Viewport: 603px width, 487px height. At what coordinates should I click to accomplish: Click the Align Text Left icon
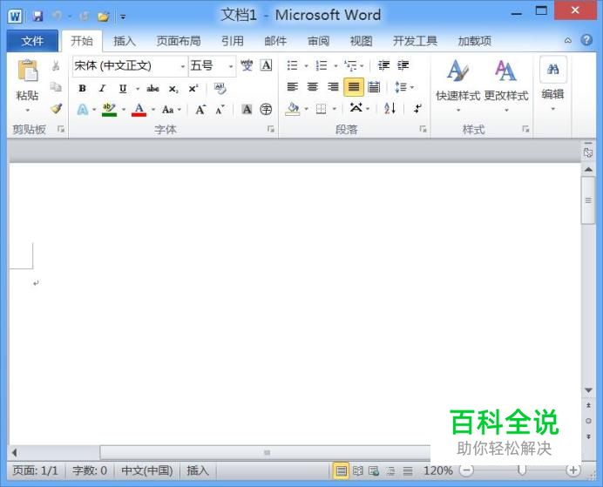tap(293, 87)
